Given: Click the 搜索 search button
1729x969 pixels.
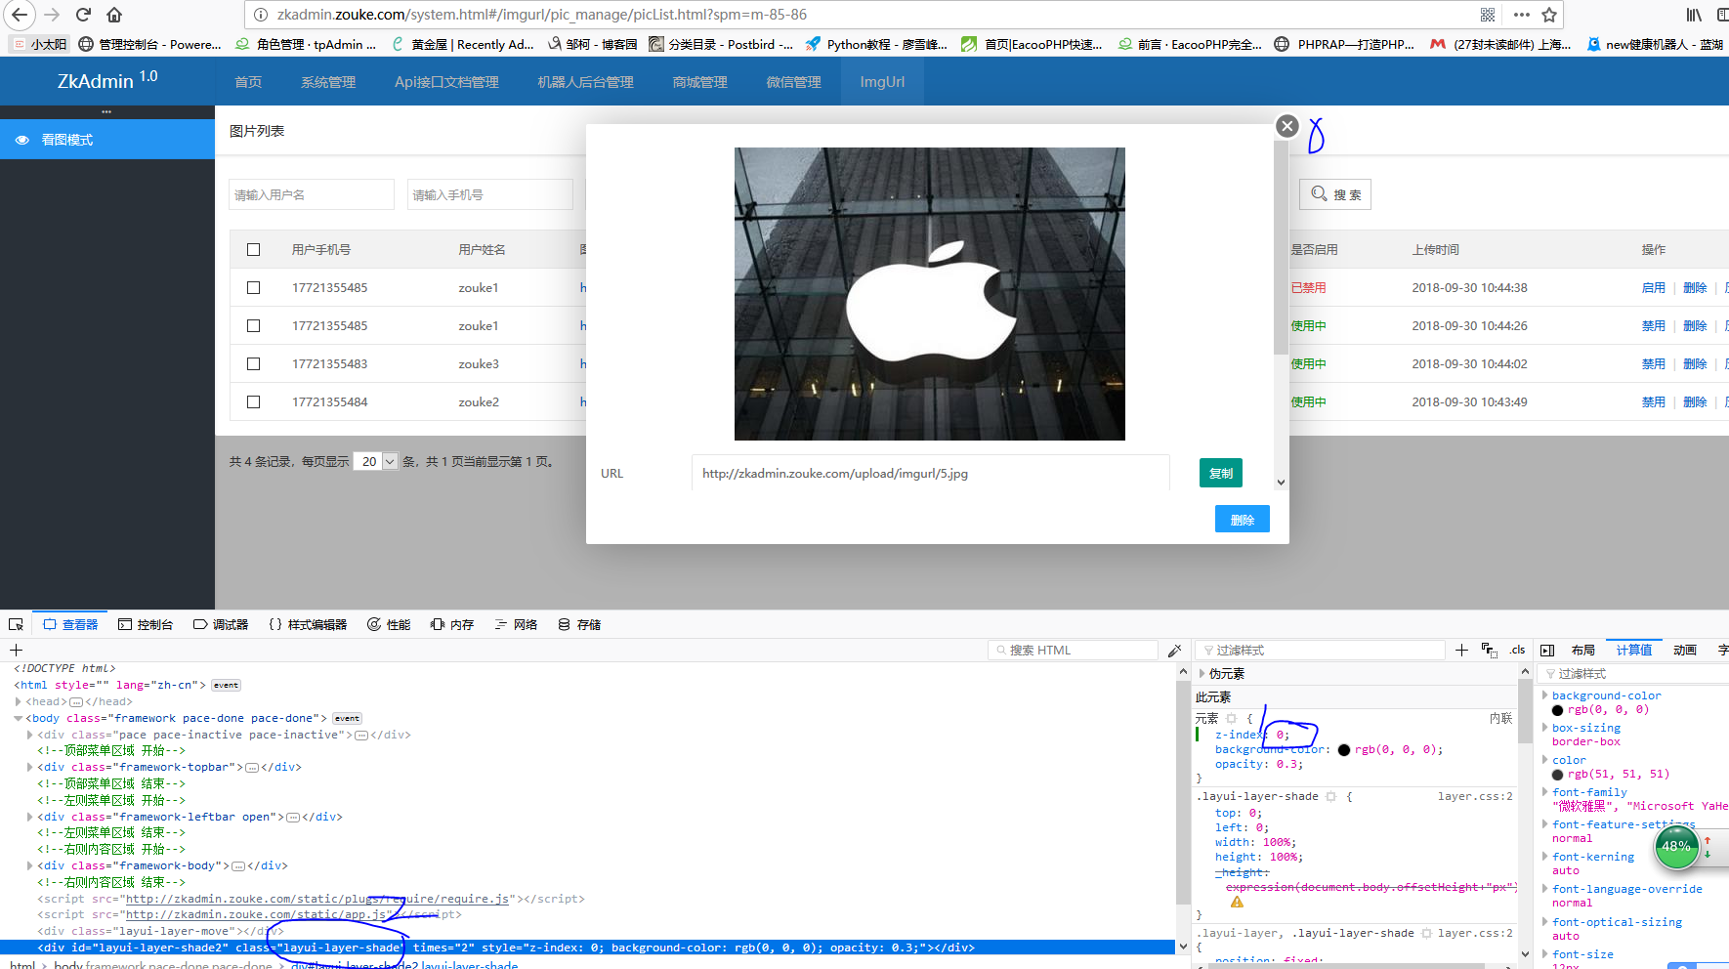Looking at the screenshot, I should click(1335, 194).
